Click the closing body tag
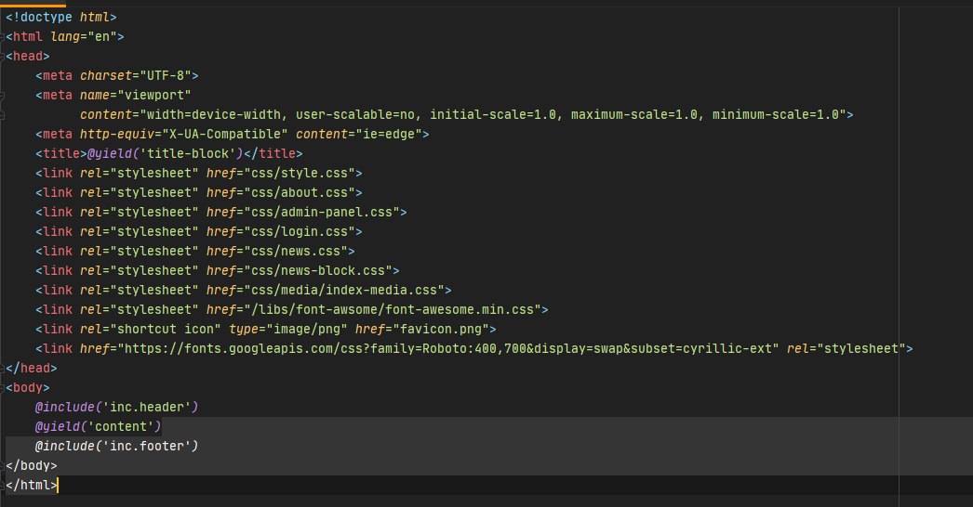The image size is (973, 507). [31, 466]
